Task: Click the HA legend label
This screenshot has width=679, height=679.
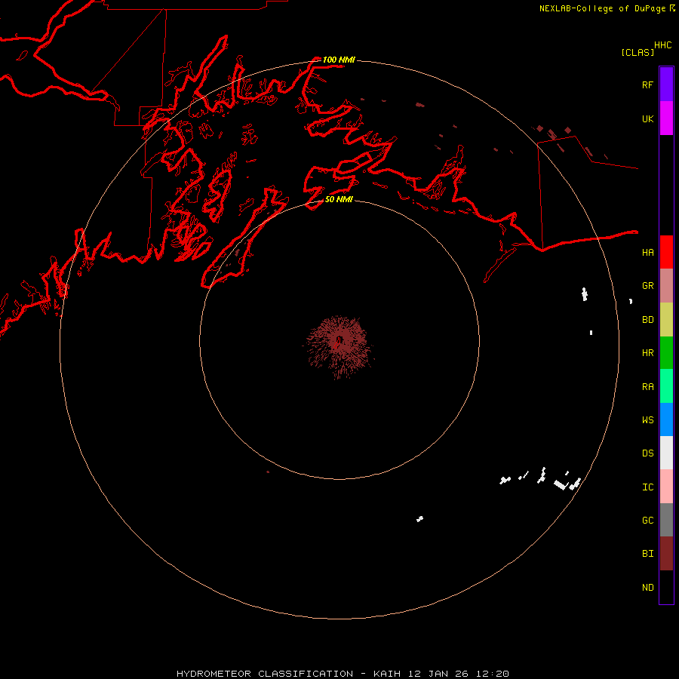Action: click(x=647, y=252)
